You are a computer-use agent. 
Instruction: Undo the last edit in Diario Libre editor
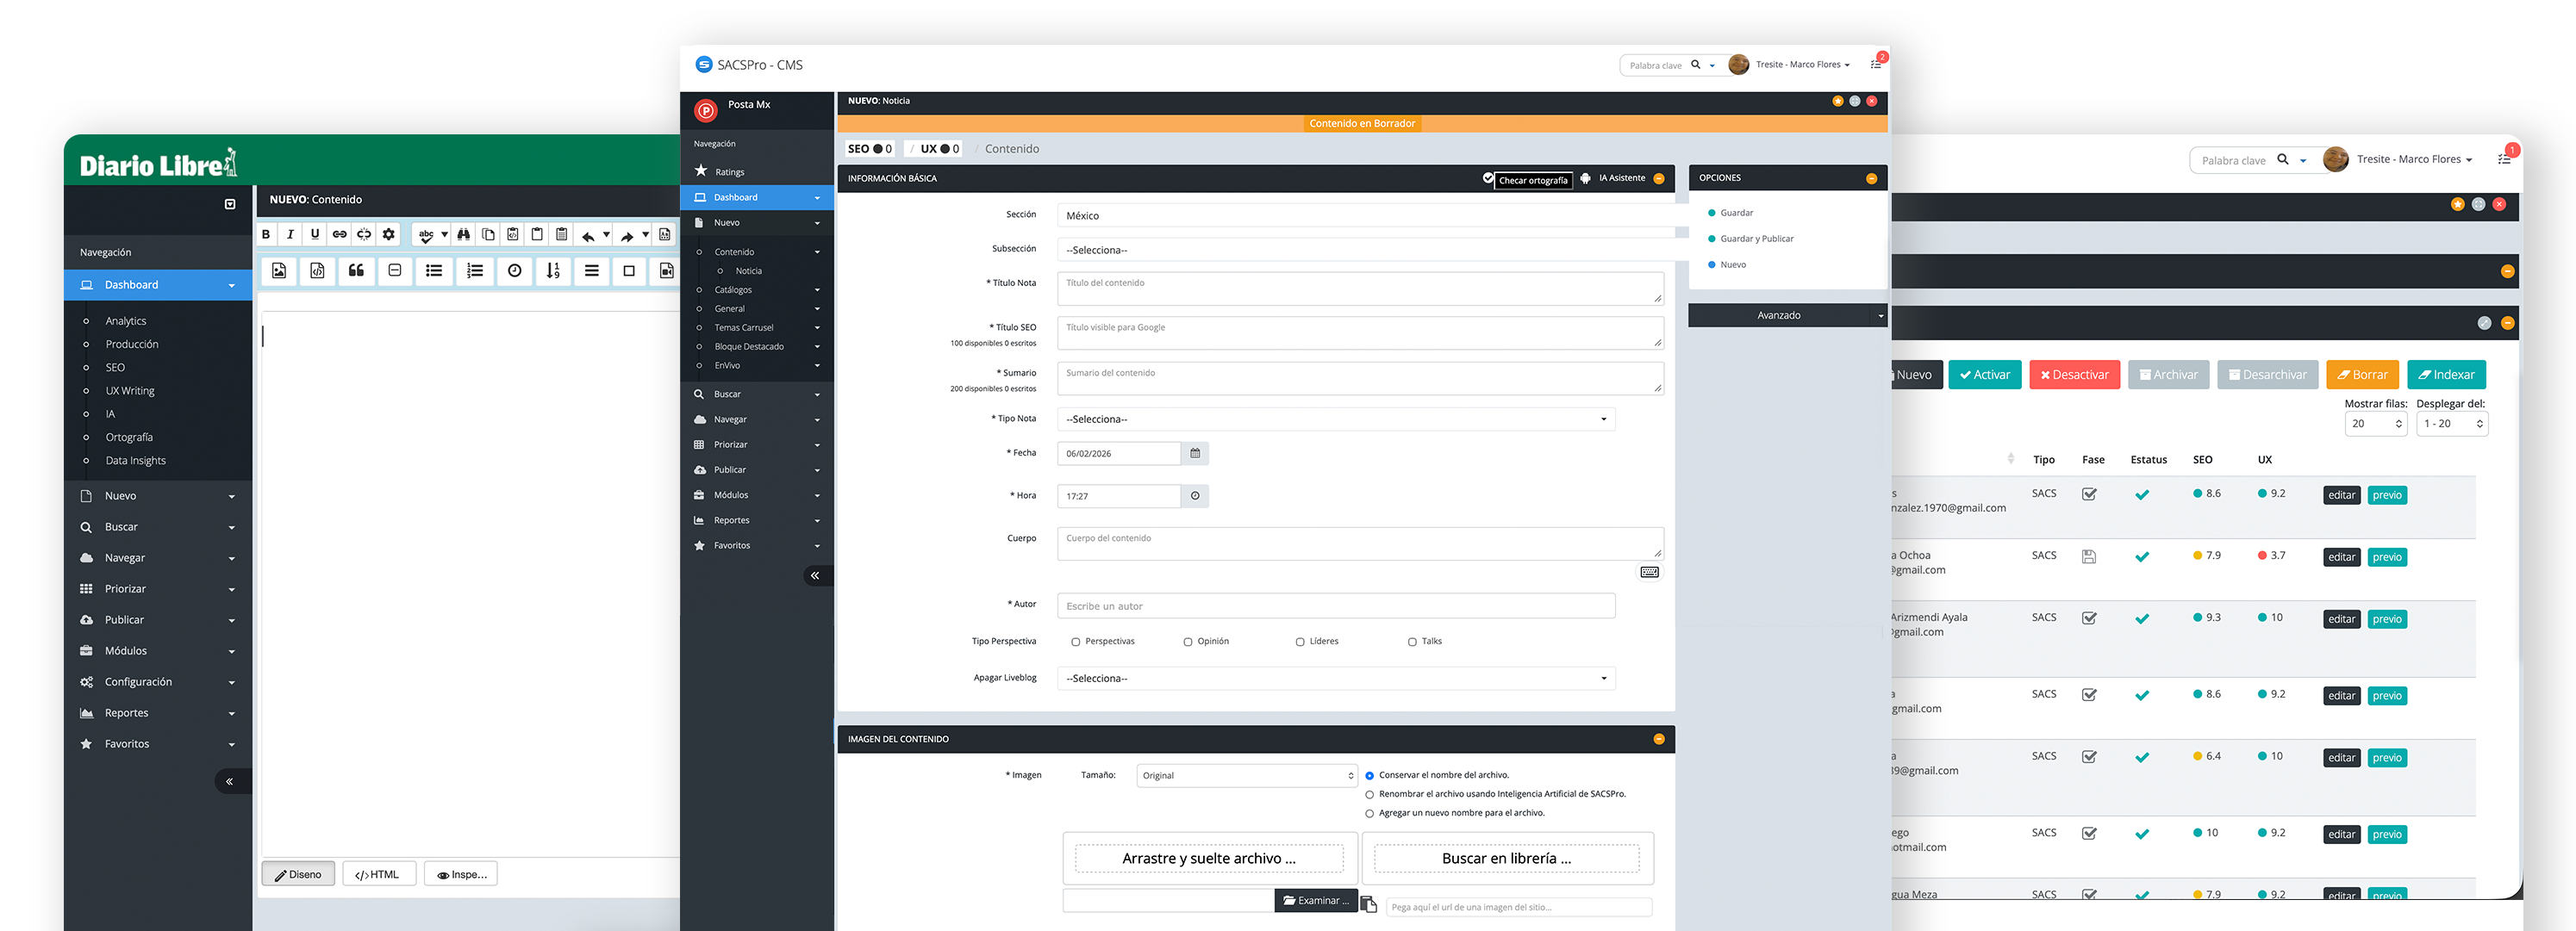589,236
